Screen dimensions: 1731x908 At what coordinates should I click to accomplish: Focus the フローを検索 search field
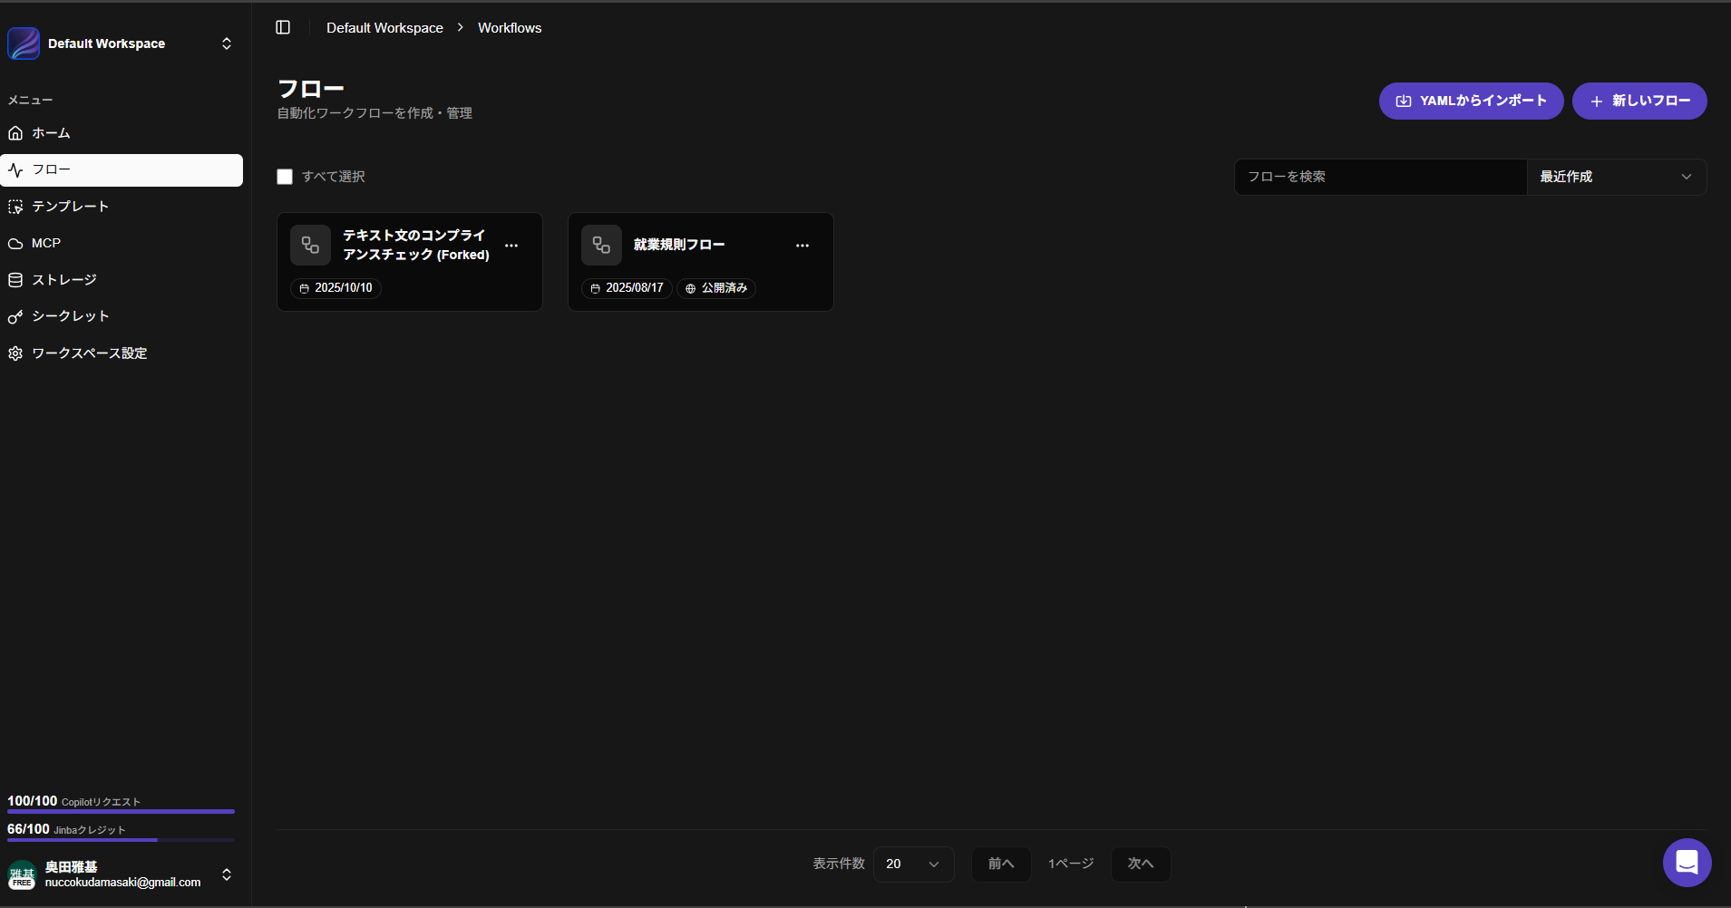coord(1380,177)
